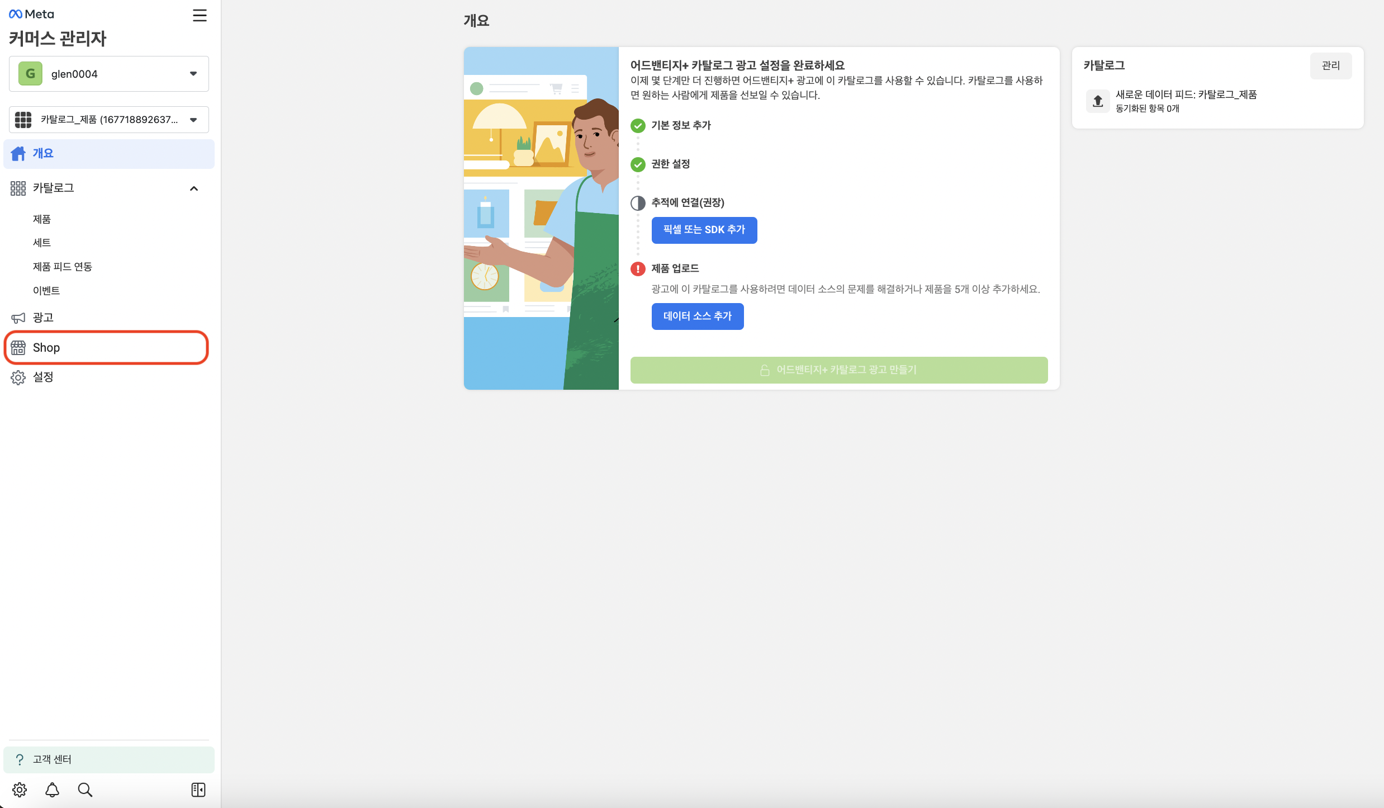Image resolution: width=1384 pixels, height=808 pixels.
Task: Click the search icon at bottom left
Action: point(85,790)
